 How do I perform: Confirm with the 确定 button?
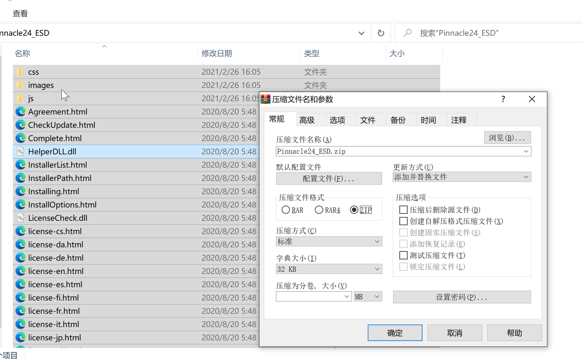click(x=395, y=333)
